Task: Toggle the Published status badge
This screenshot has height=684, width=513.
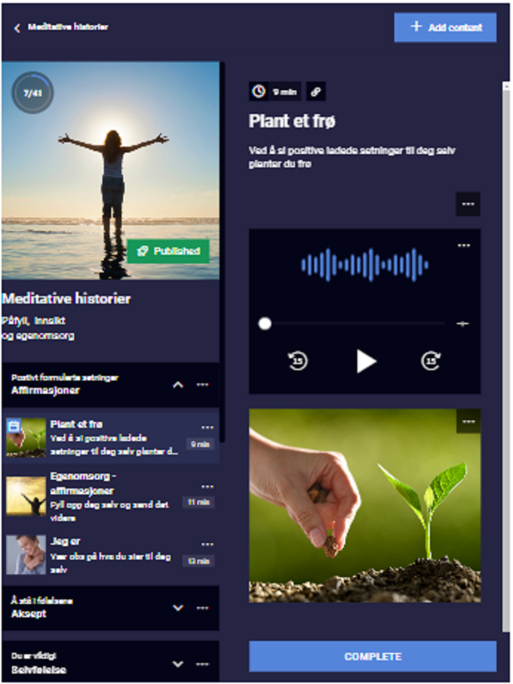Action: (x=168, y=251)
